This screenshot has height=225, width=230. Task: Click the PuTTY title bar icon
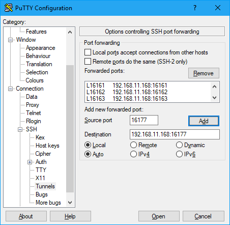(x=9, y=8)
